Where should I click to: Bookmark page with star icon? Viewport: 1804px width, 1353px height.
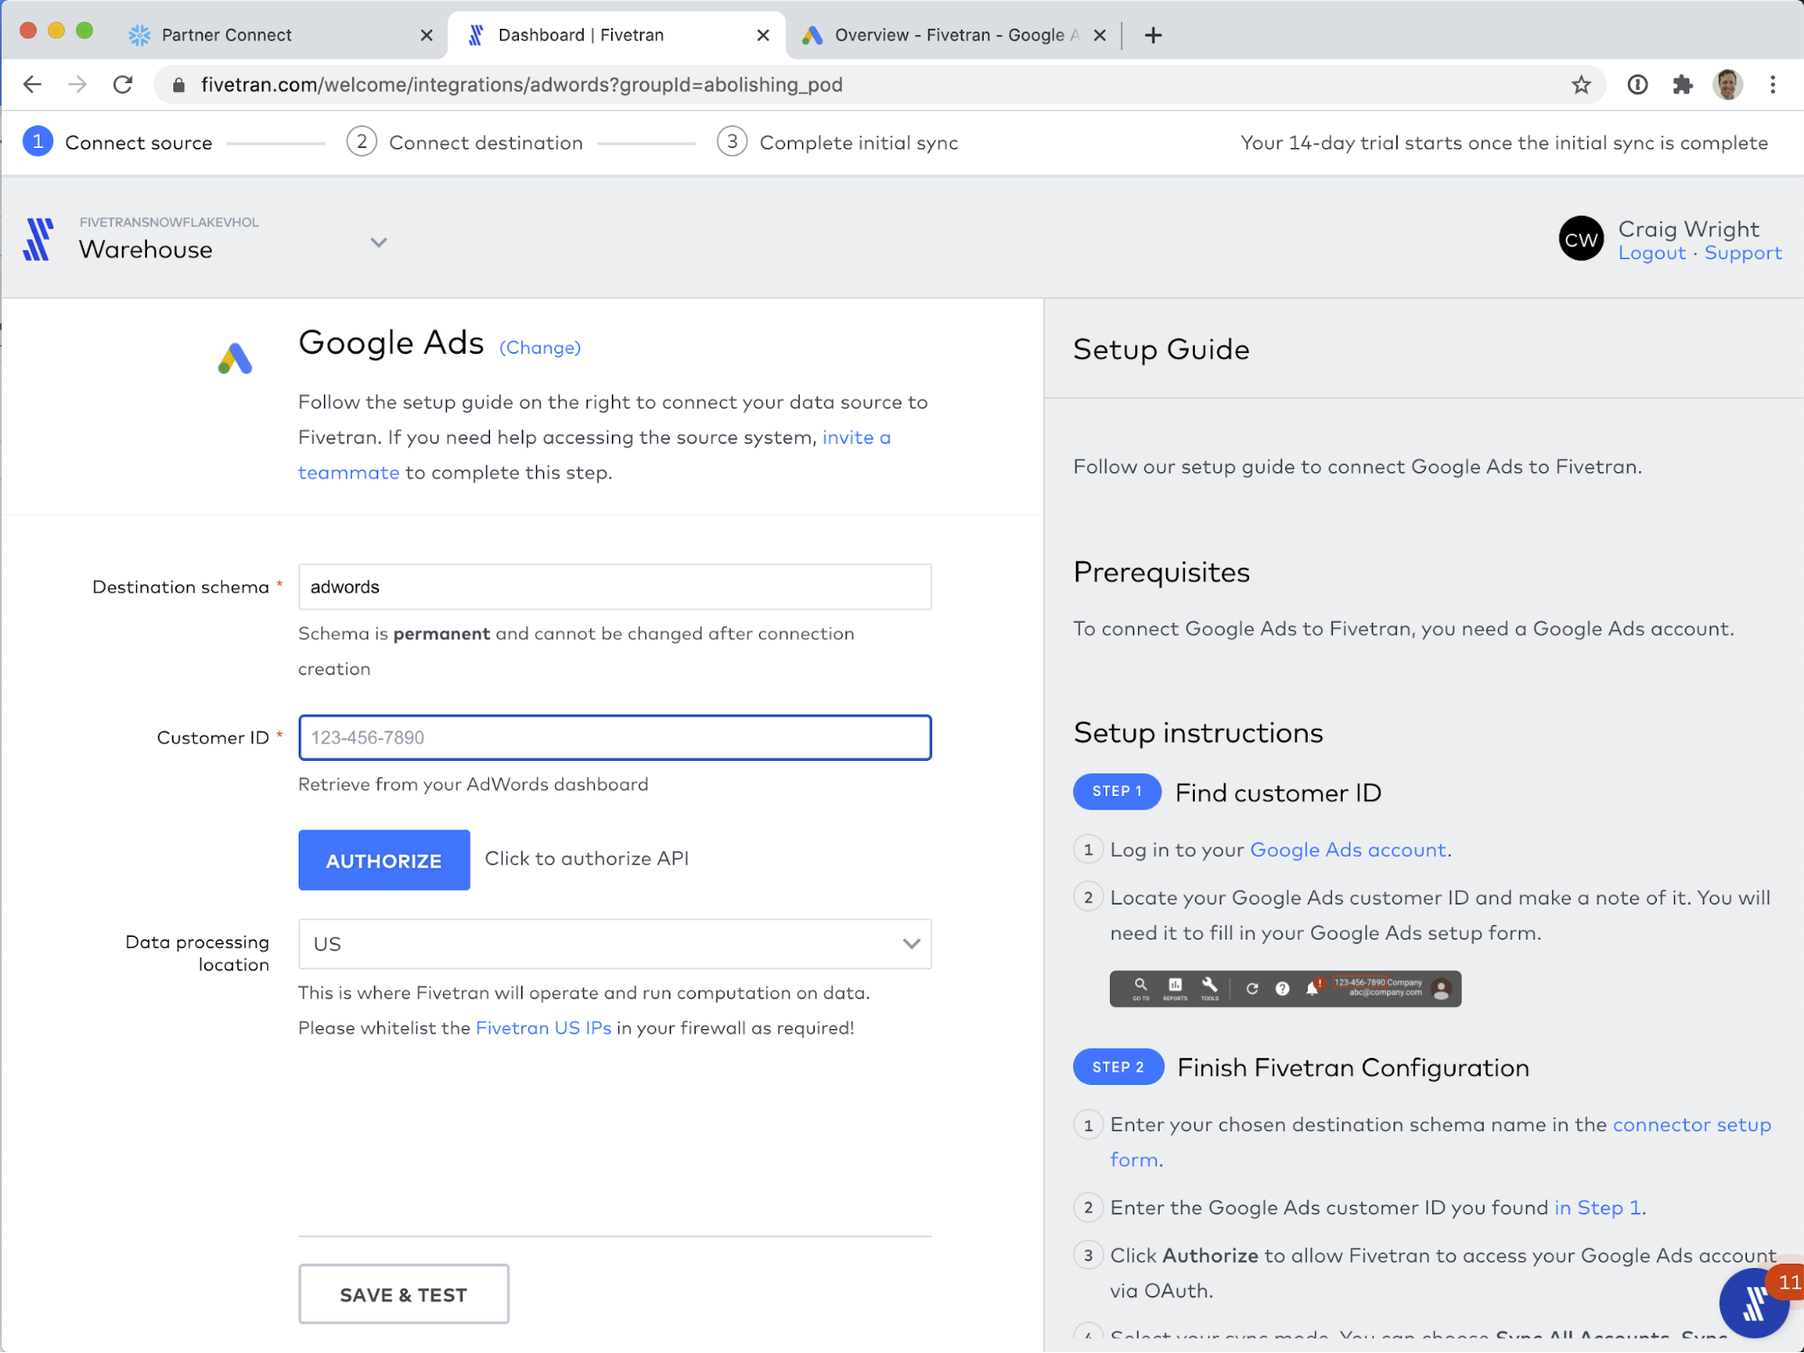pos(1581,85)
